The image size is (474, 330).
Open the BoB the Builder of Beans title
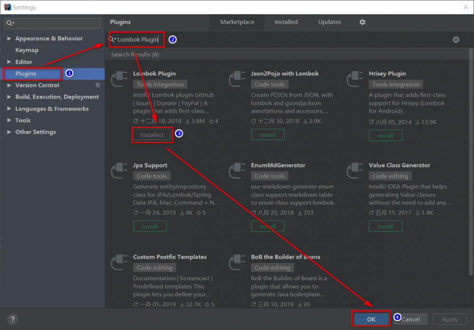[x=286, y=257]
